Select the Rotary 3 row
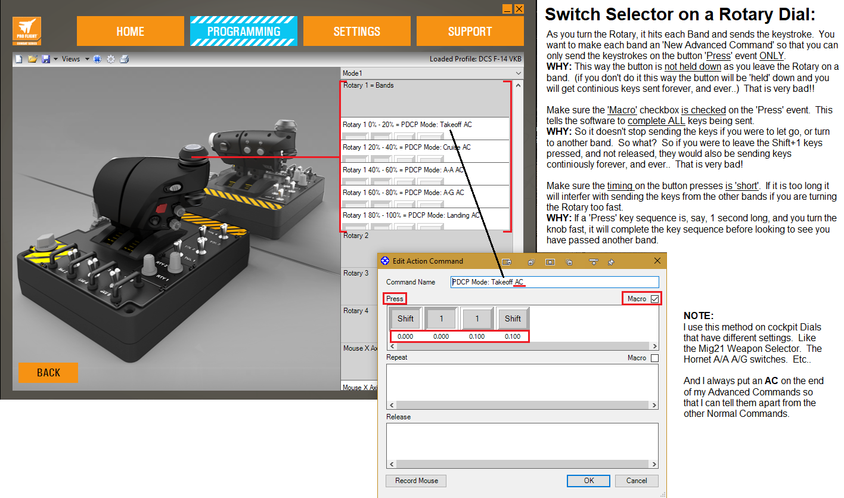The width and height of the screenshot is (844, 498). point(359,286)
